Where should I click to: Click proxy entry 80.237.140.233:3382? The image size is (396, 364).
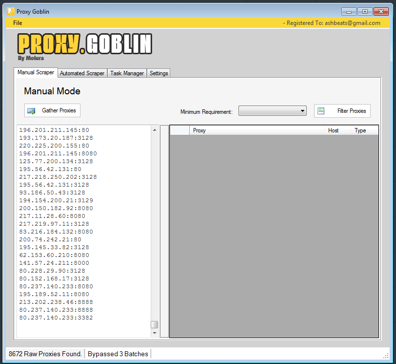coord(56,318)
